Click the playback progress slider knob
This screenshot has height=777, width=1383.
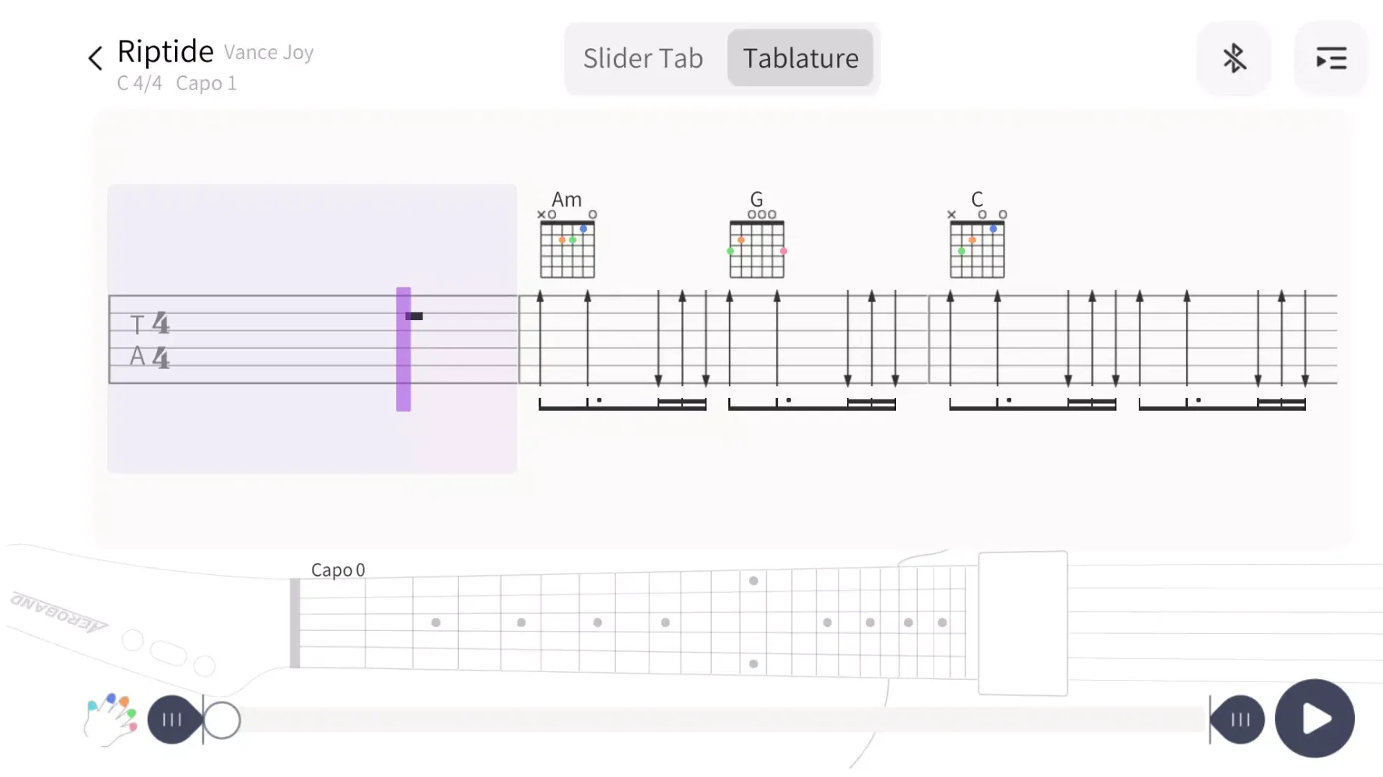click(x=222, y=720)
